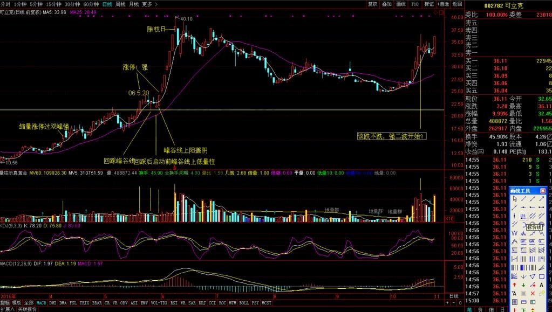
Task: Select the green down-arrow marker tool
Action: pos(523,285)
